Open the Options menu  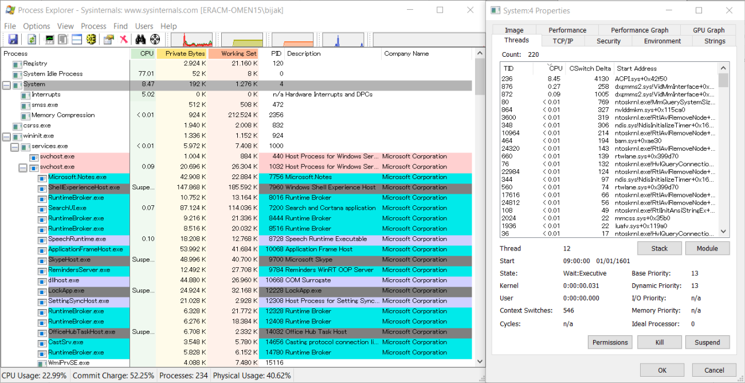[x=37, y=26]
